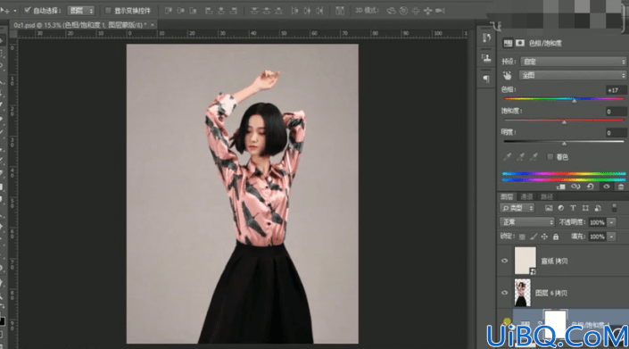Click the align top edges icon

(x=169, y=11)
